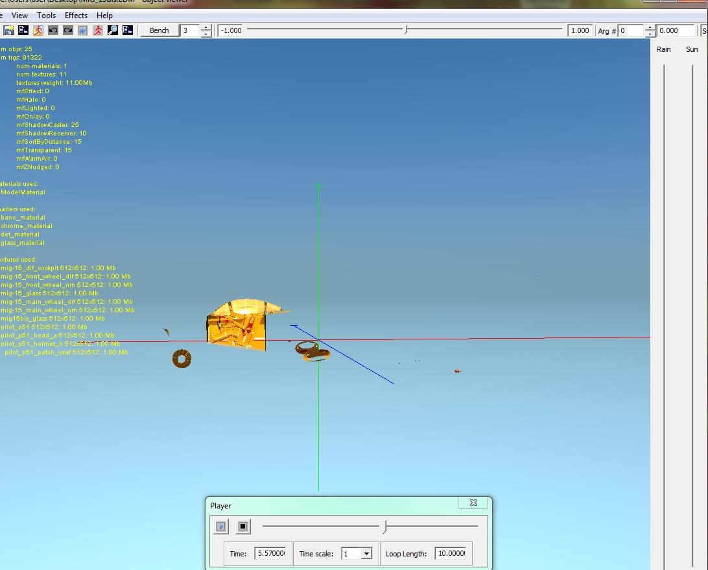Open the Tools menu
The height and width of the screenshot is (570, 708).
click(47, 16)
